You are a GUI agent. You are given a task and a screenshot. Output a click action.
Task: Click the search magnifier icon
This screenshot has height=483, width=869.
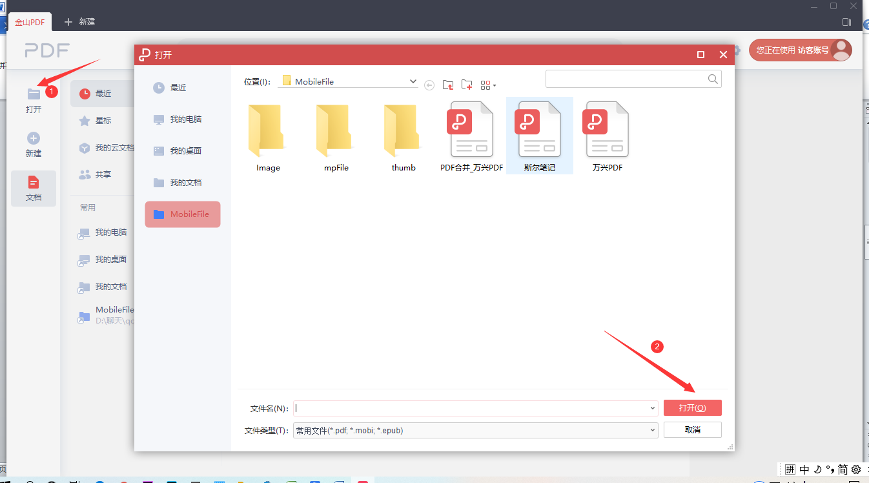[x=713, y=79]
